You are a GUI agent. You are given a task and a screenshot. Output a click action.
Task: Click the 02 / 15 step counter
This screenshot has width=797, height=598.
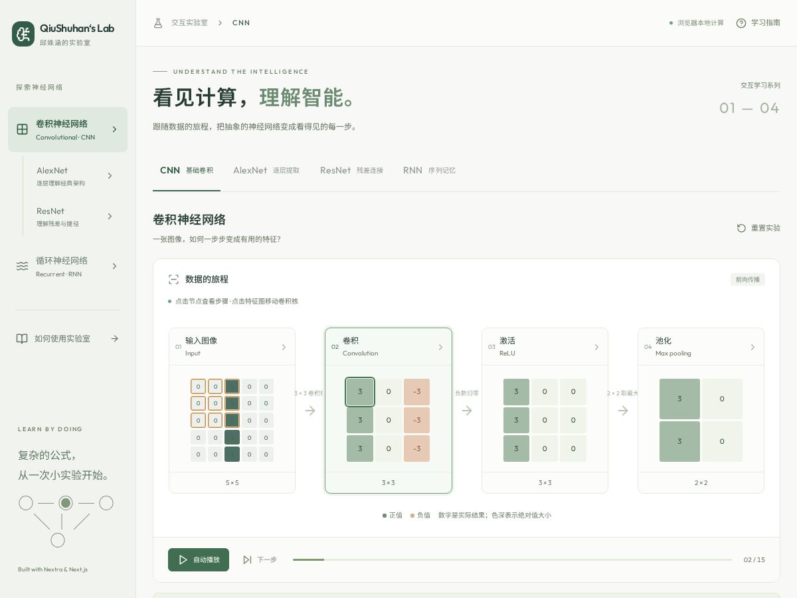tap(754, 560)
